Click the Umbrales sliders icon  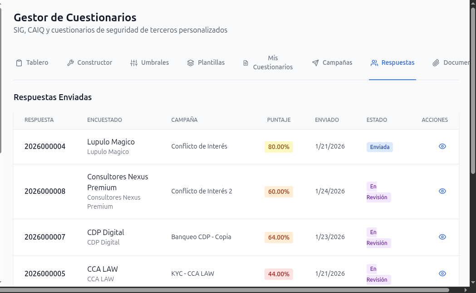(x=134, y=62)
